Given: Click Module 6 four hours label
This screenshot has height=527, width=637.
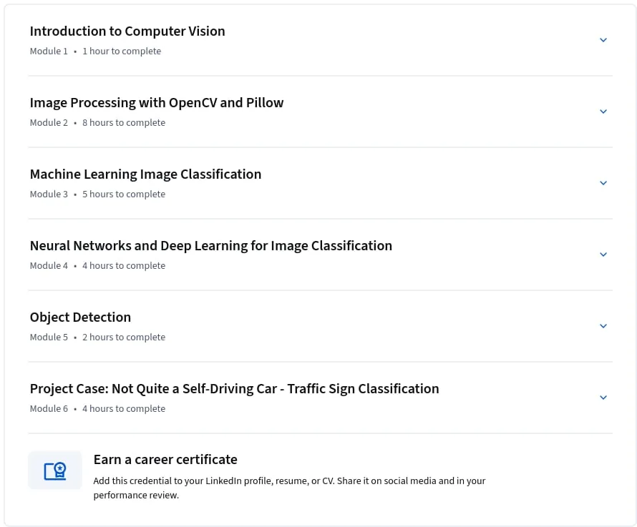Looking at the screenshot, I should pyautogui.click(x=97, y=408).
